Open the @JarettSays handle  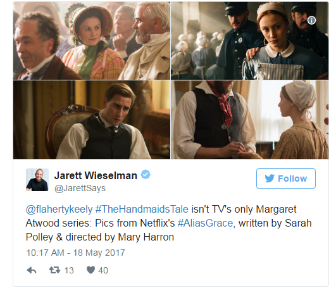tap(80, 188)
